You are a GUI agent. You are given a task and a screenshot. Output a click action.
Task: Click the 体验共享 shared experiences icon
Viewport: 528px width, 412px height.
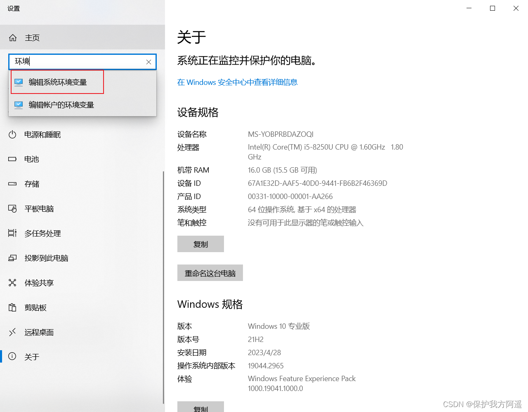point(12,283)
